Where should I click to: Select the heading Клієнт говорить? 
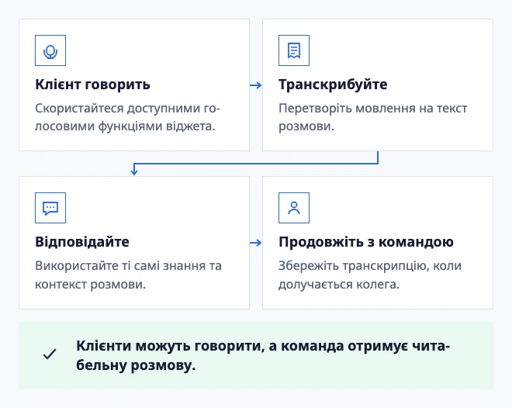pos(93,85)
